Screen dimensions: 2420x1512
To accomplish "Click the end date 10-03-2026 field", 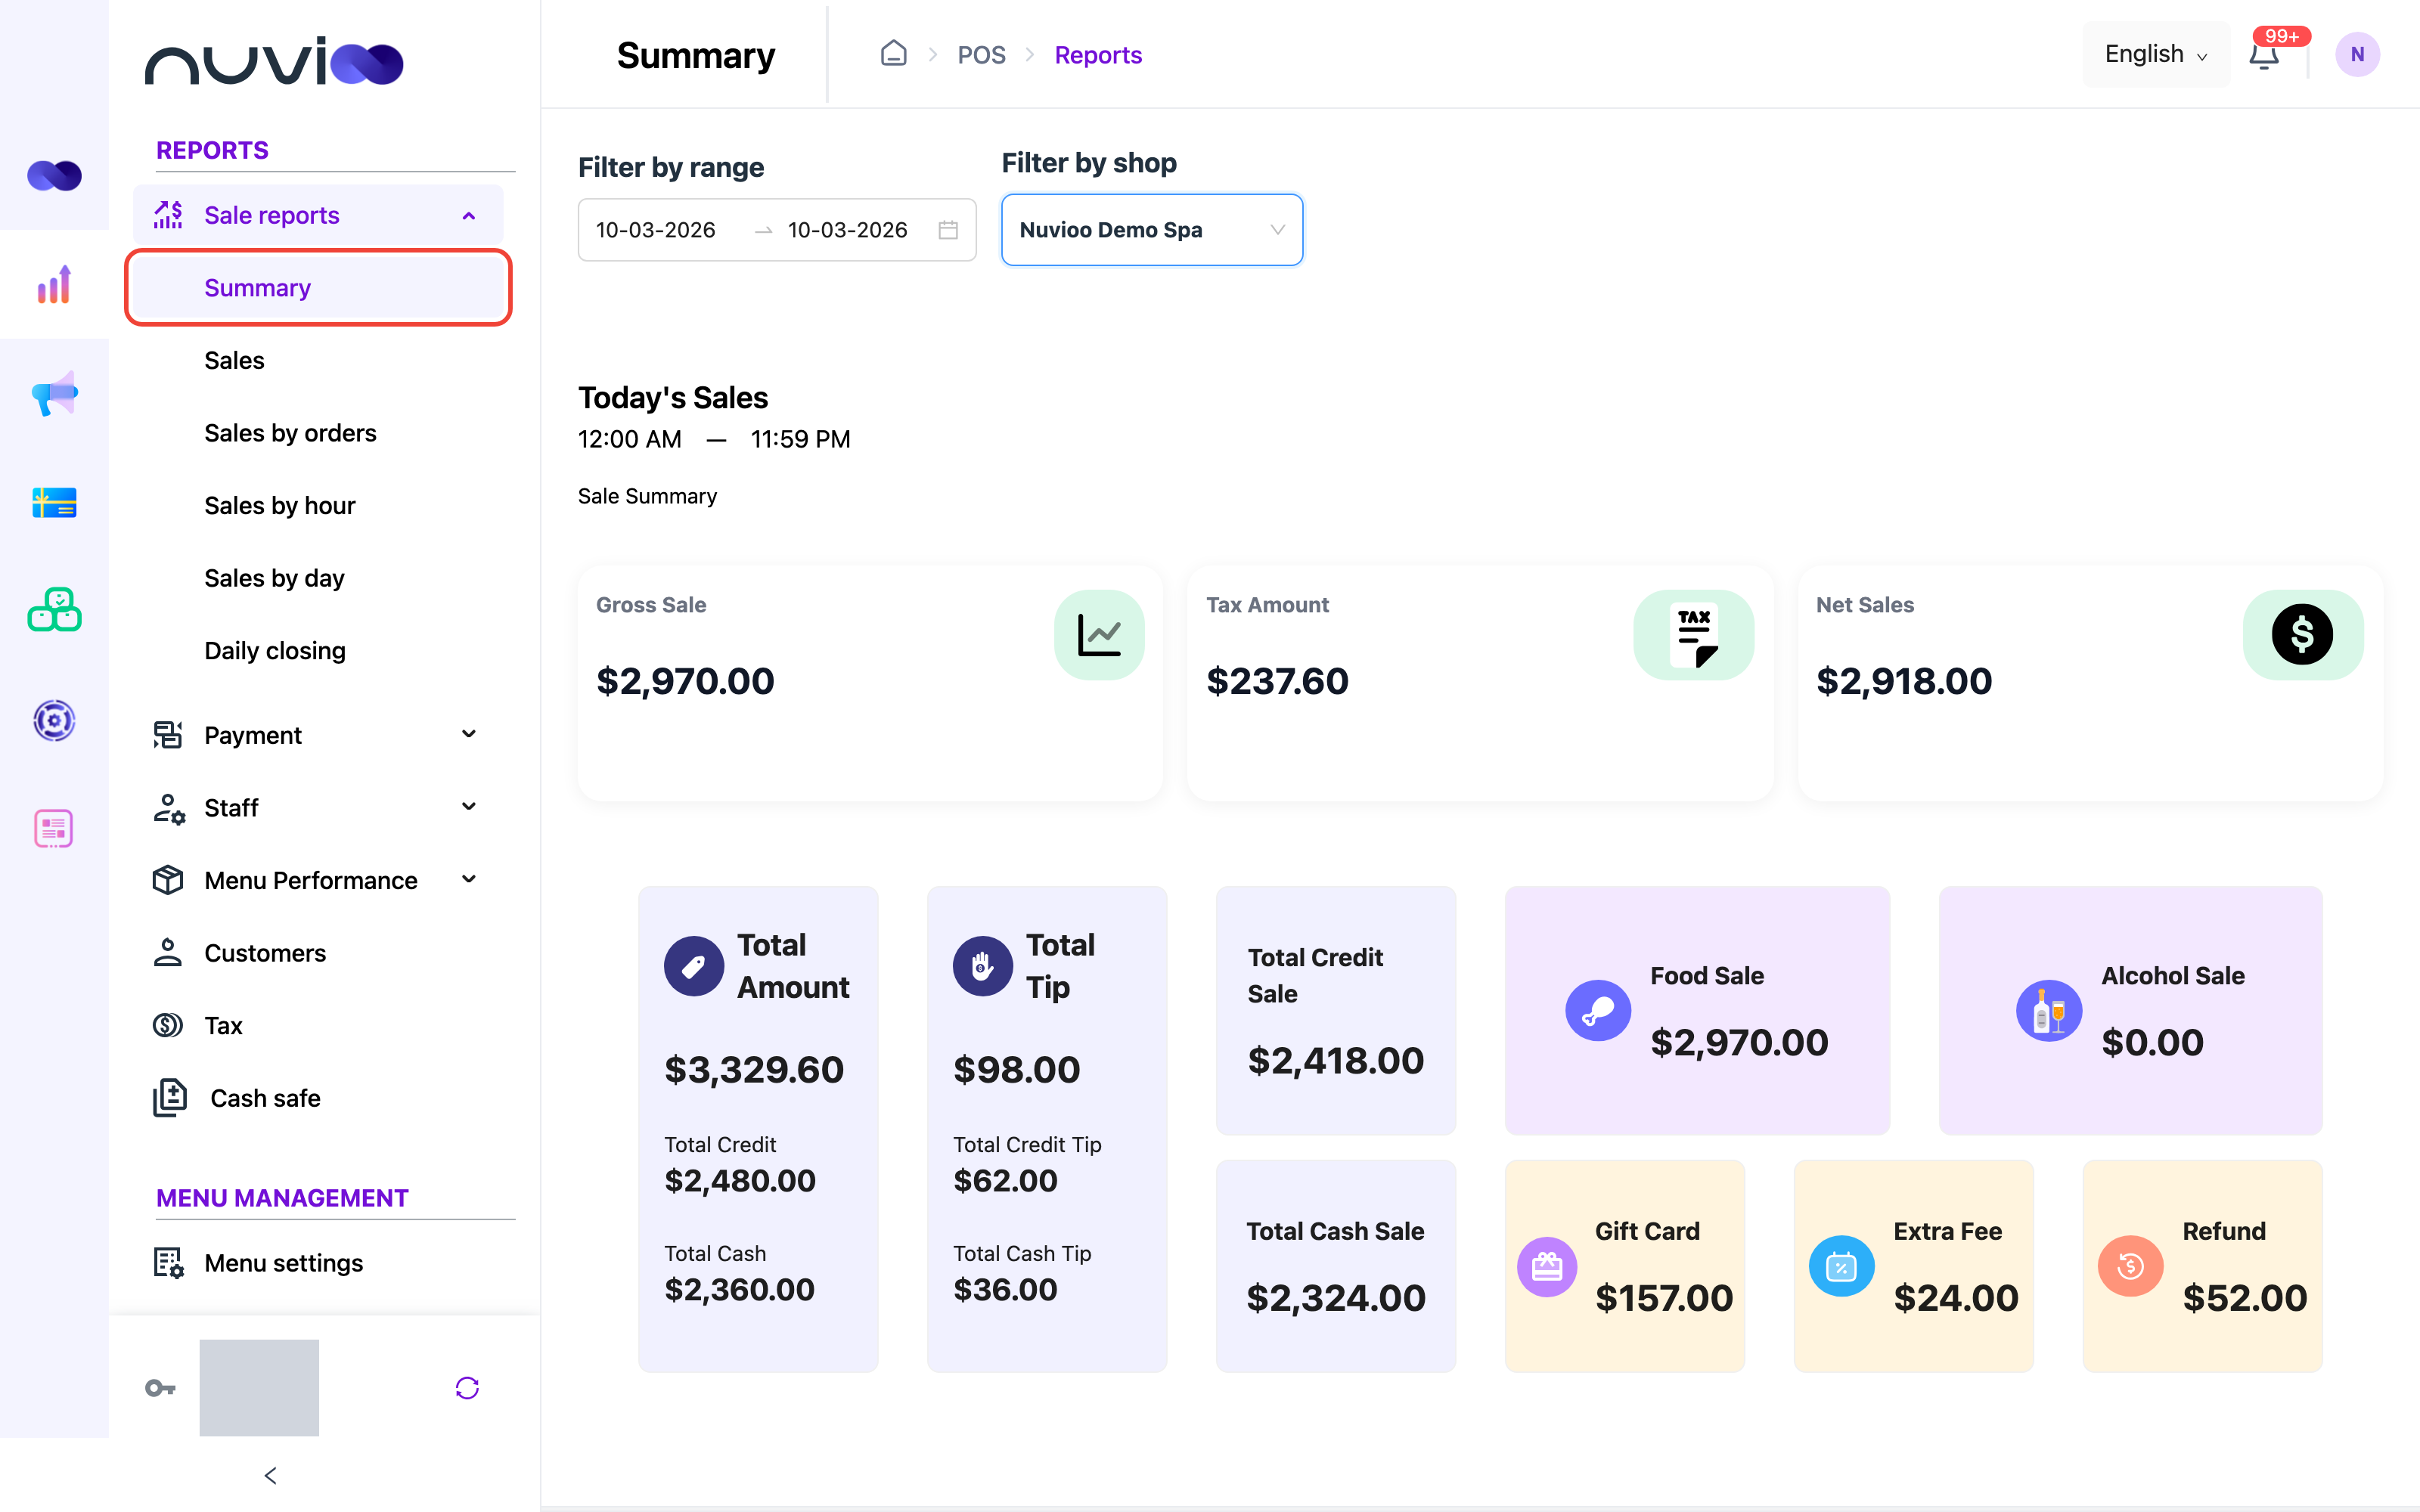I will (x=848, y=230).
